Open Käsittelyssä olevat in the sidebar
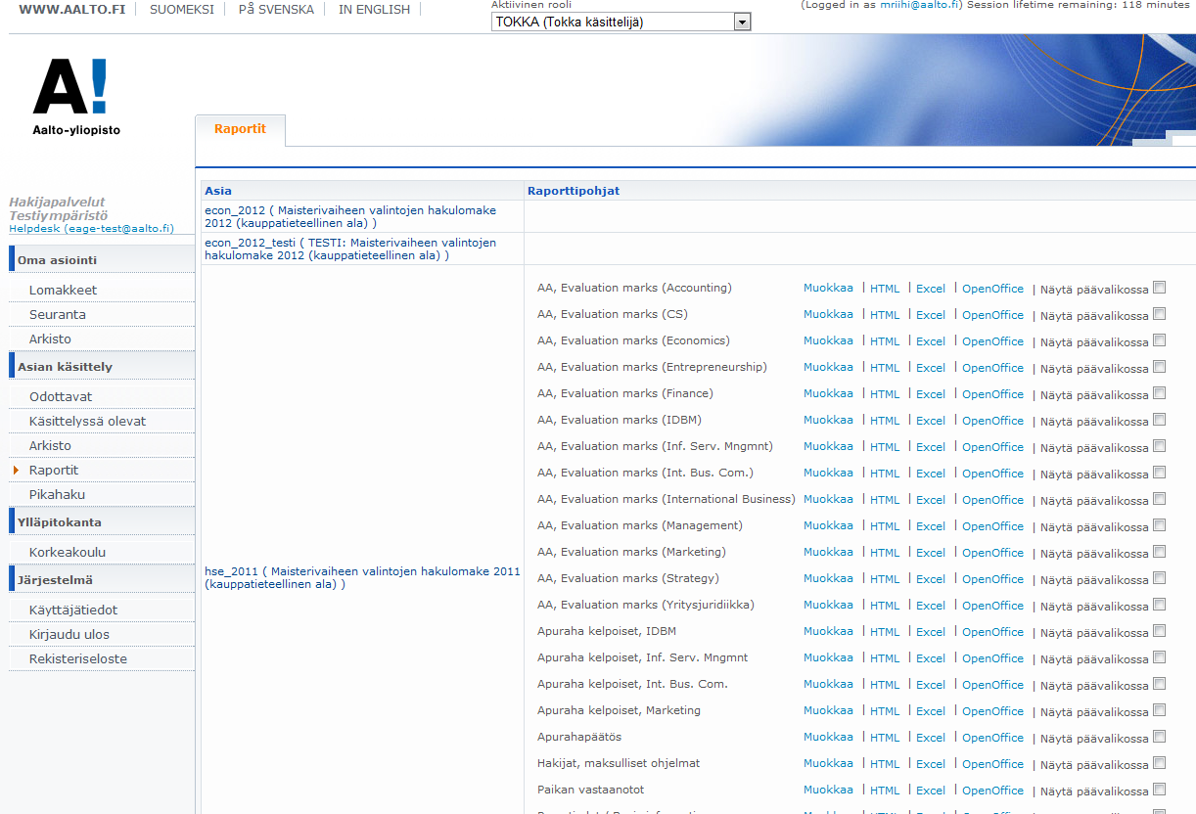 coord(87,421)
